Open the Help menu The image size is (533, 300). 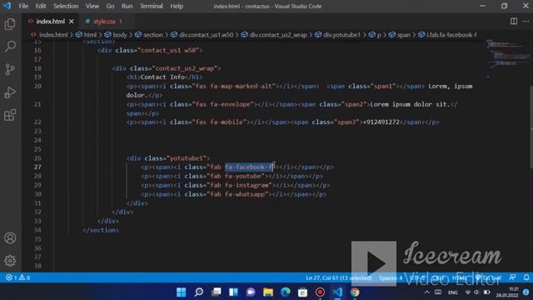click(x=177, y=6)
